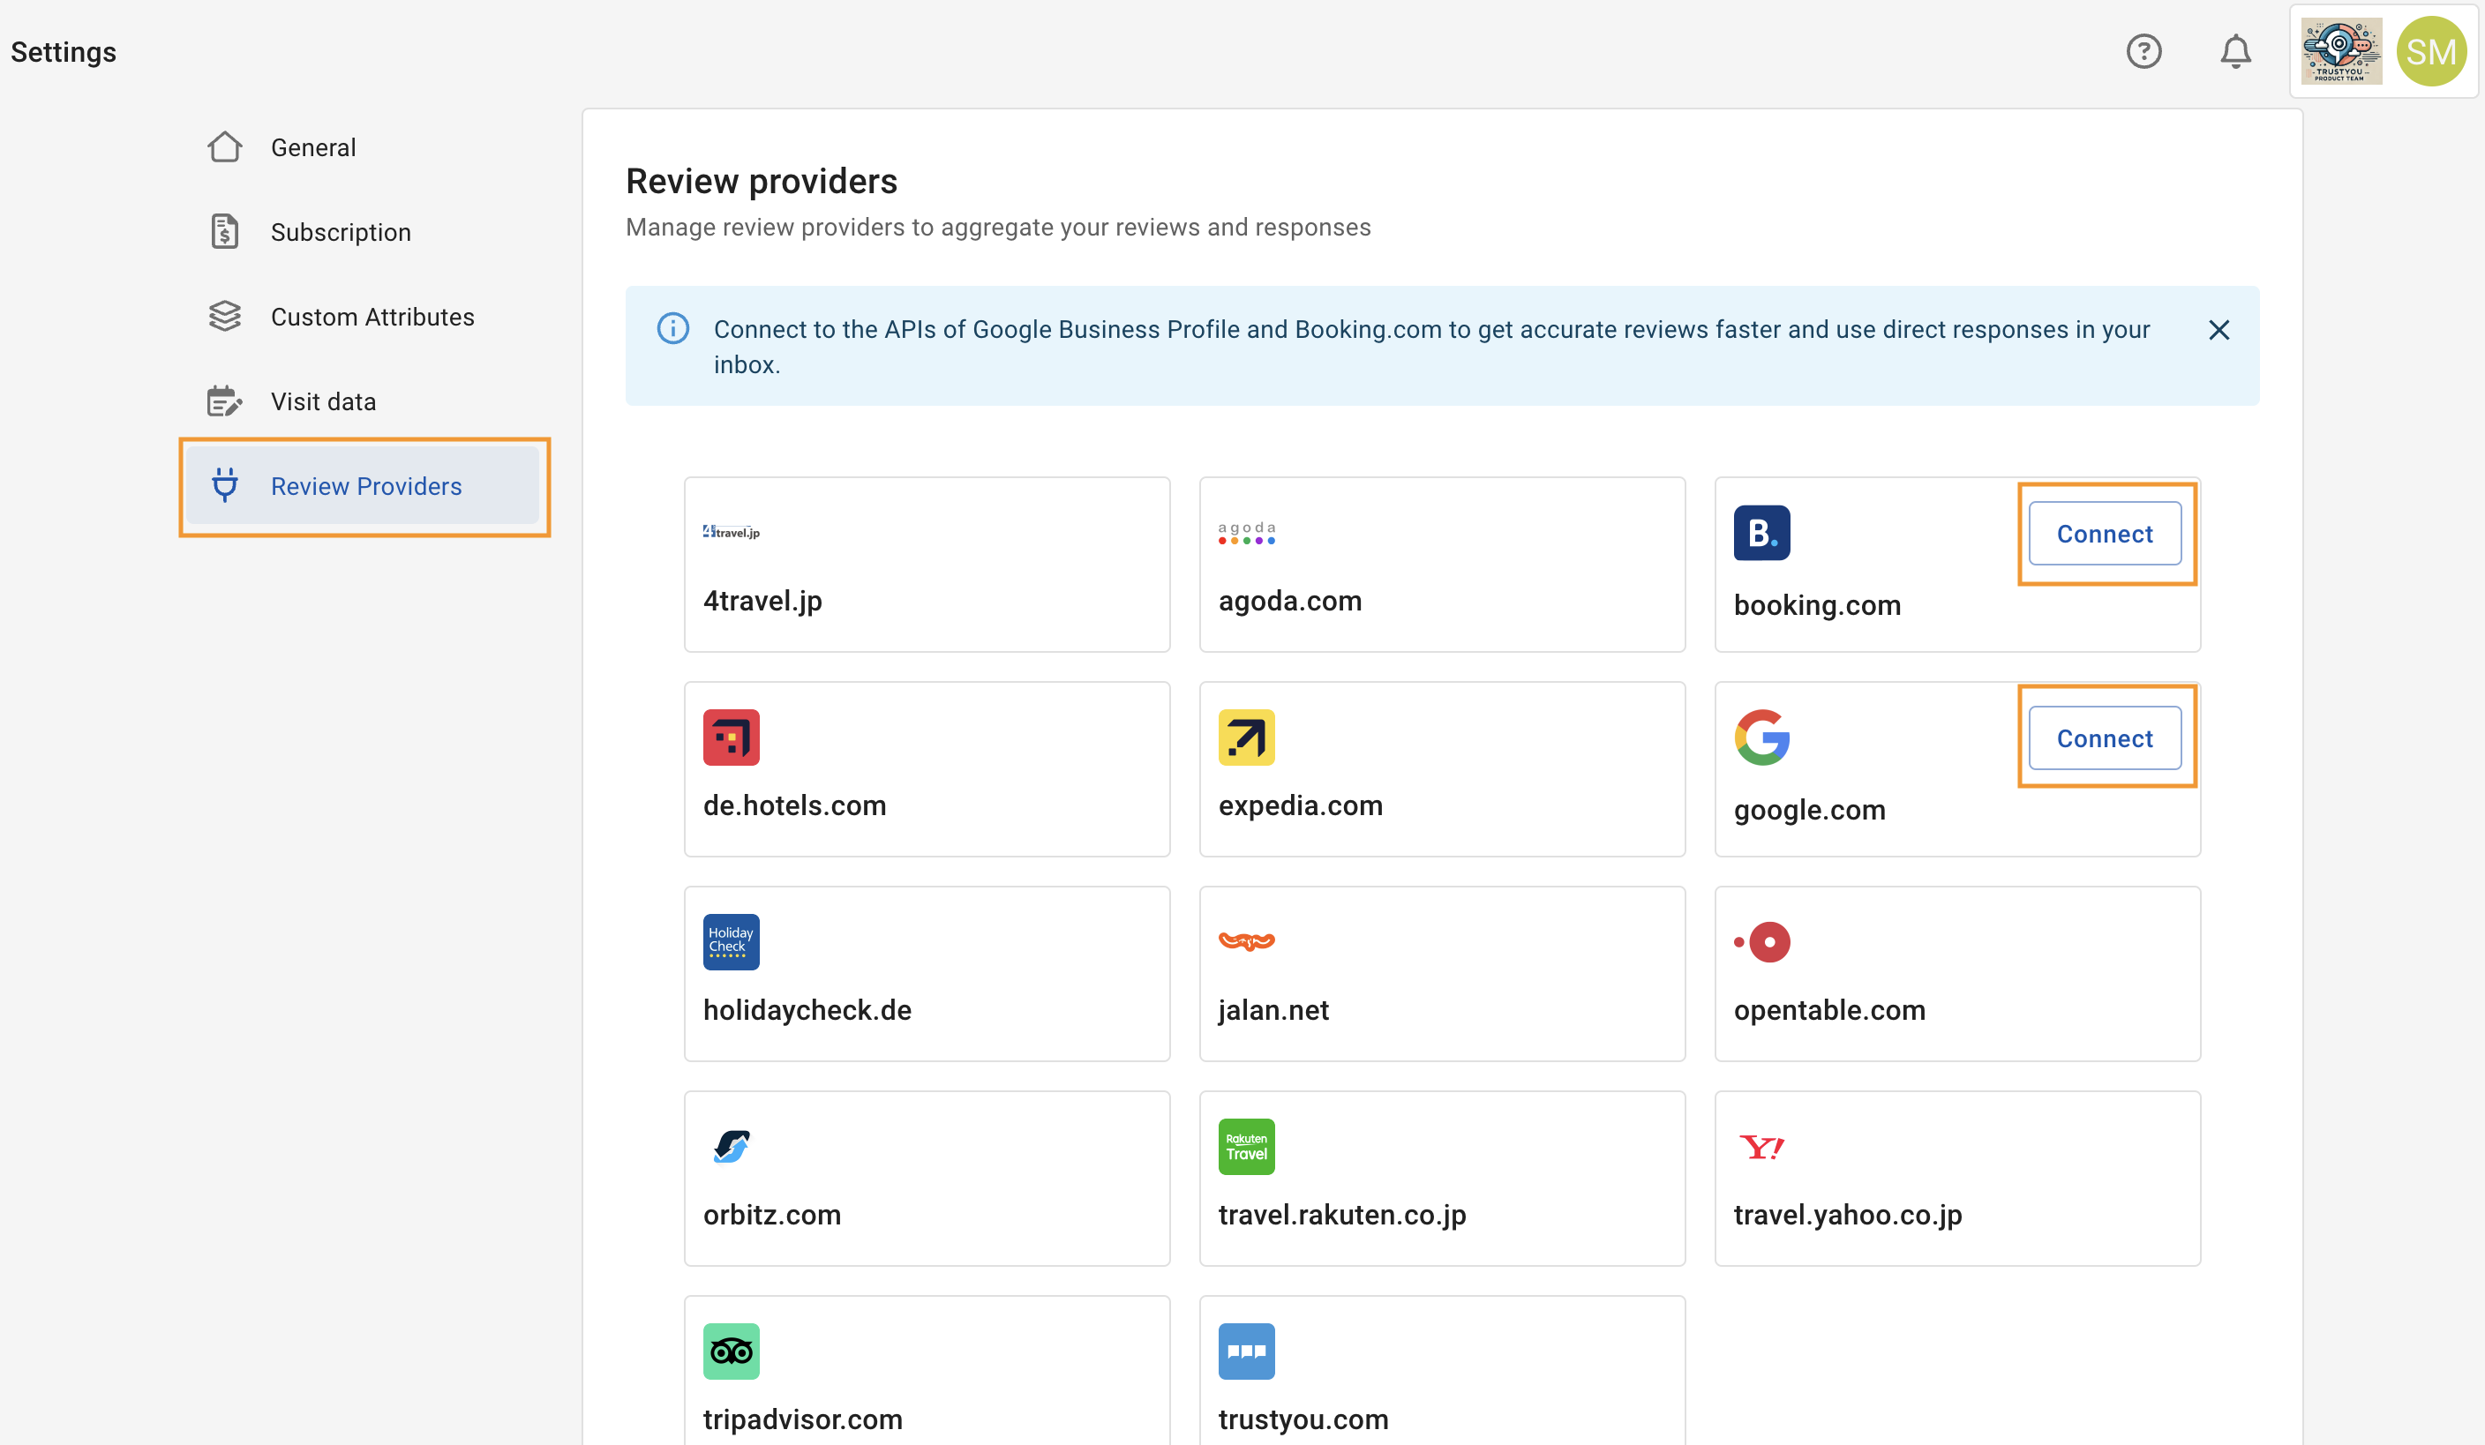The height and width of the screenshot is (1445, 2485).
Task: Select the tripadvisor.com provider name
Action: pyautogui.click(x=803, y=1419)
